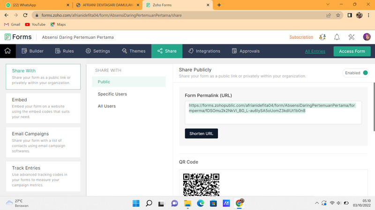Go back in browser history
The height and width of the screenshot is (210, 375).
7,15
